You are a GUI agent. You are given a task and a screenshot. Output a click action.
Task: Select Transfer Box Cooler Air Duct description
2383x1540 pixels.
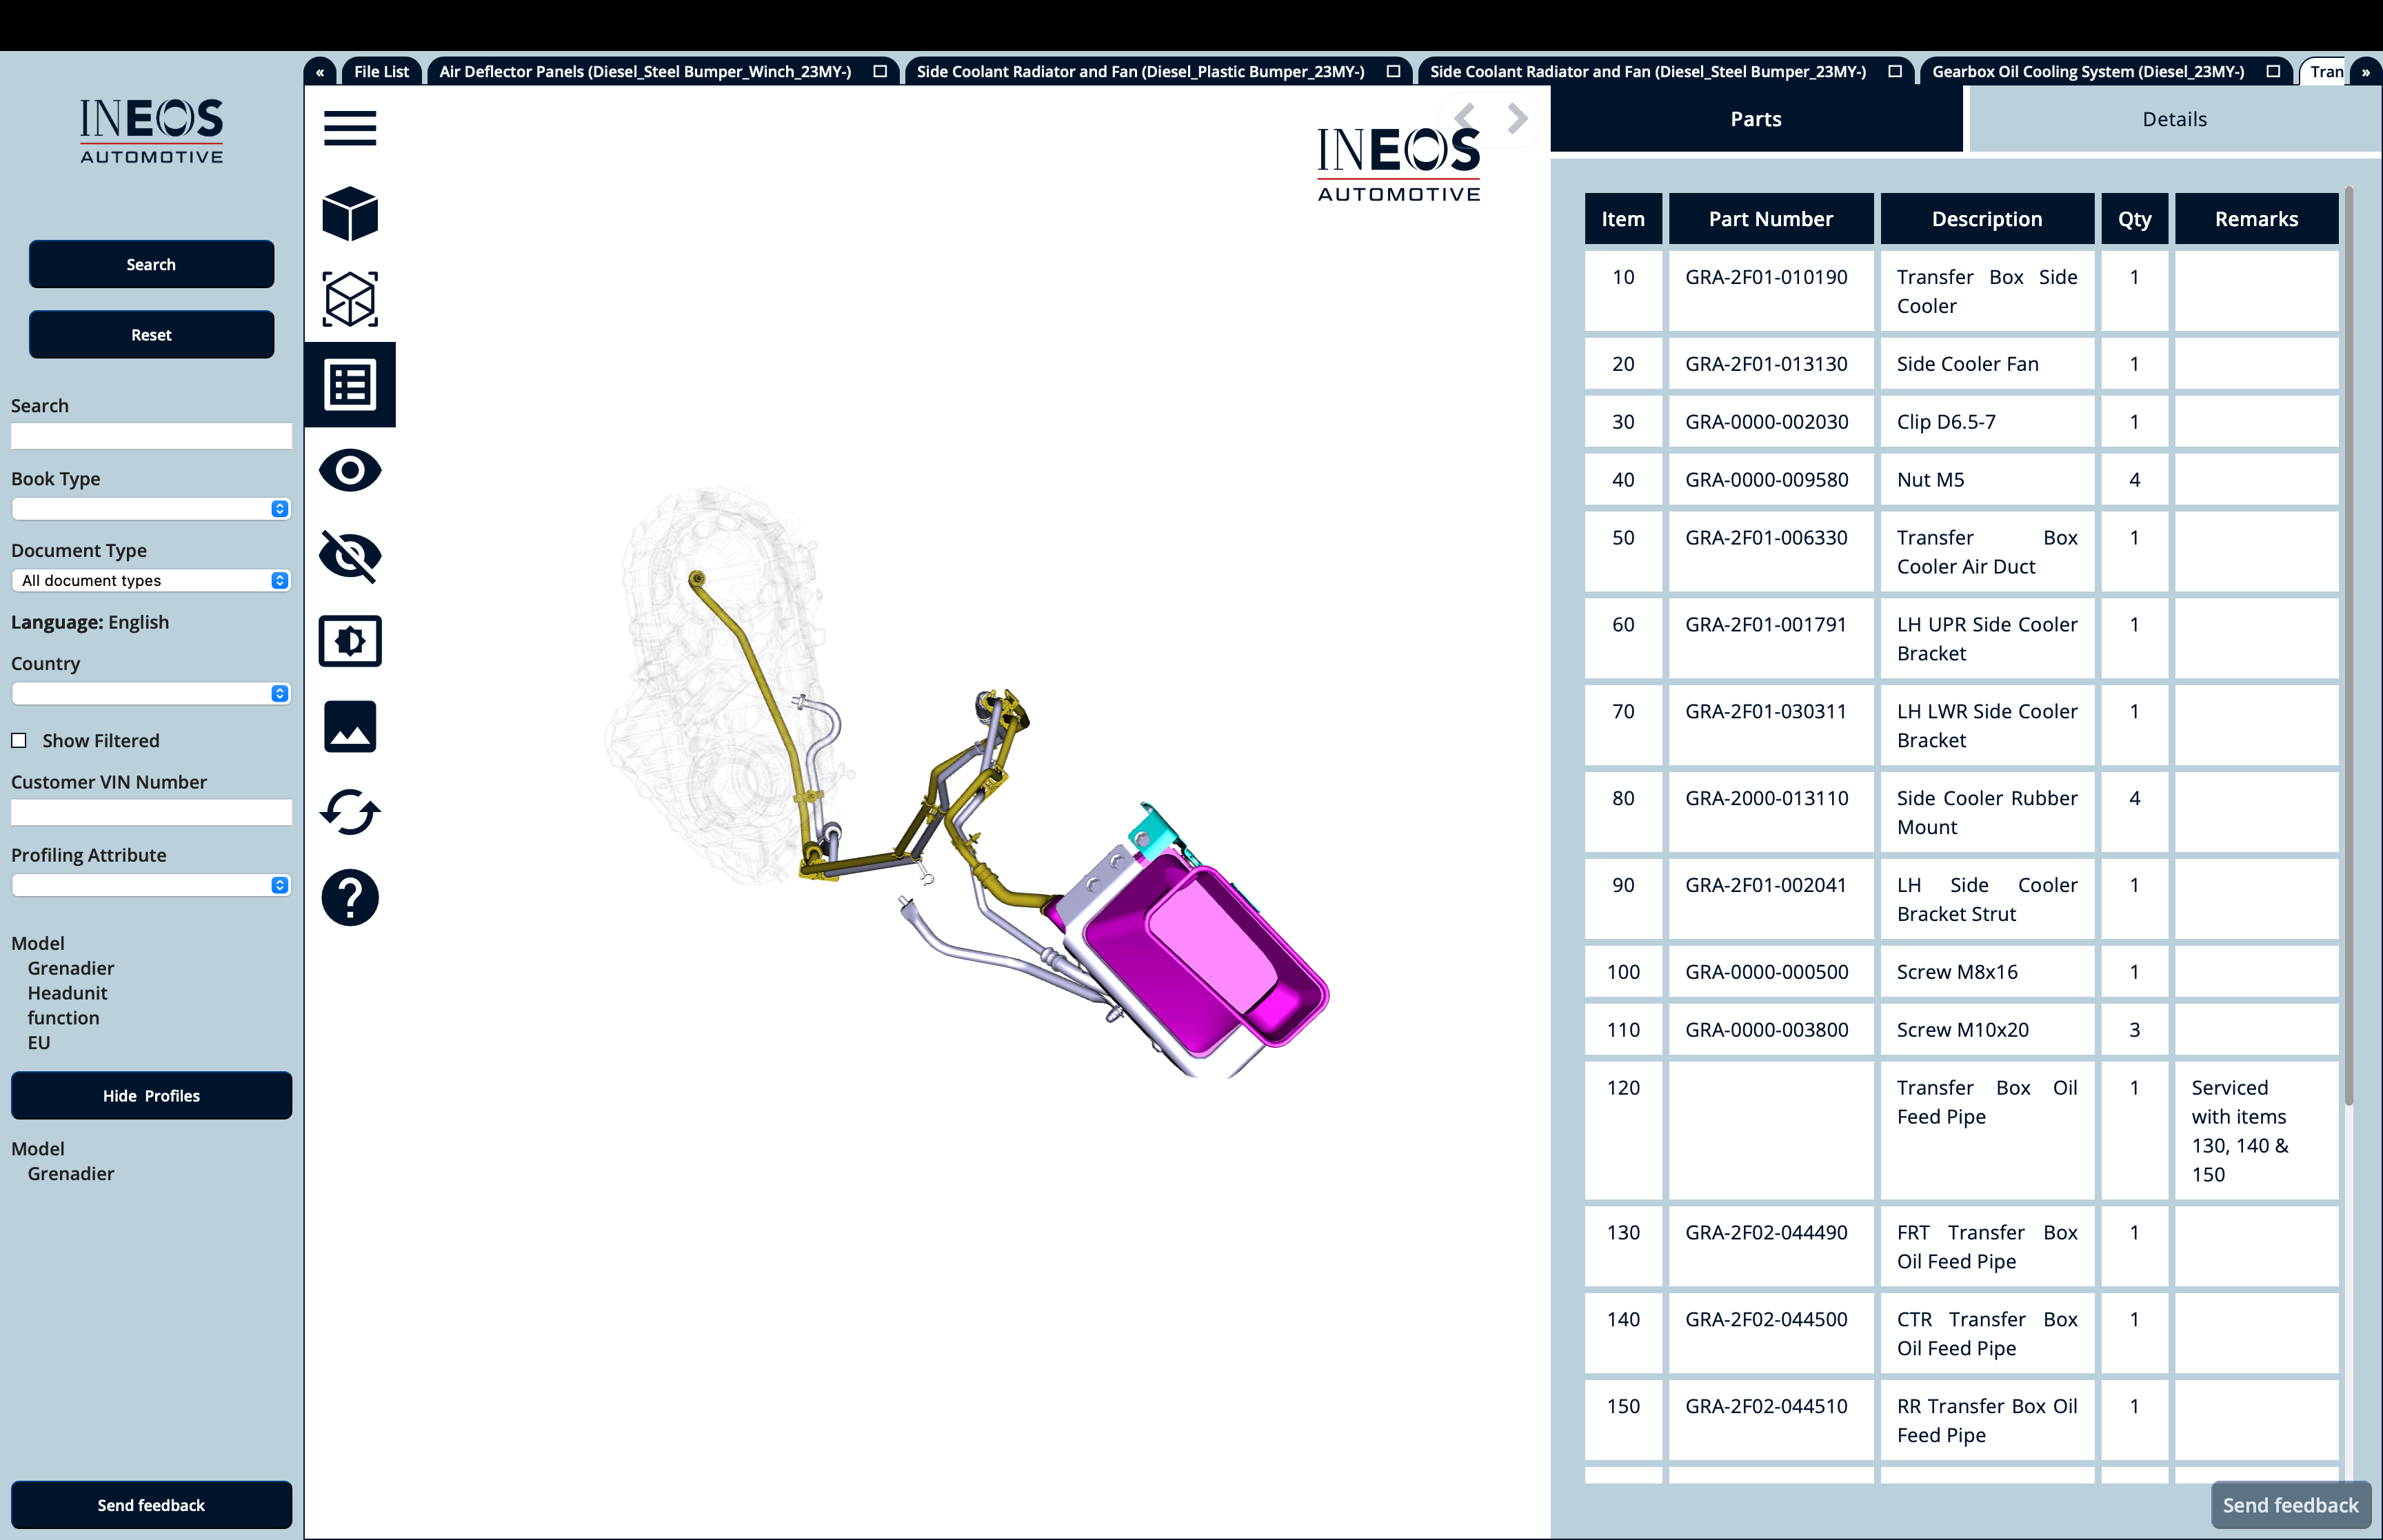tap(1986, 552)
